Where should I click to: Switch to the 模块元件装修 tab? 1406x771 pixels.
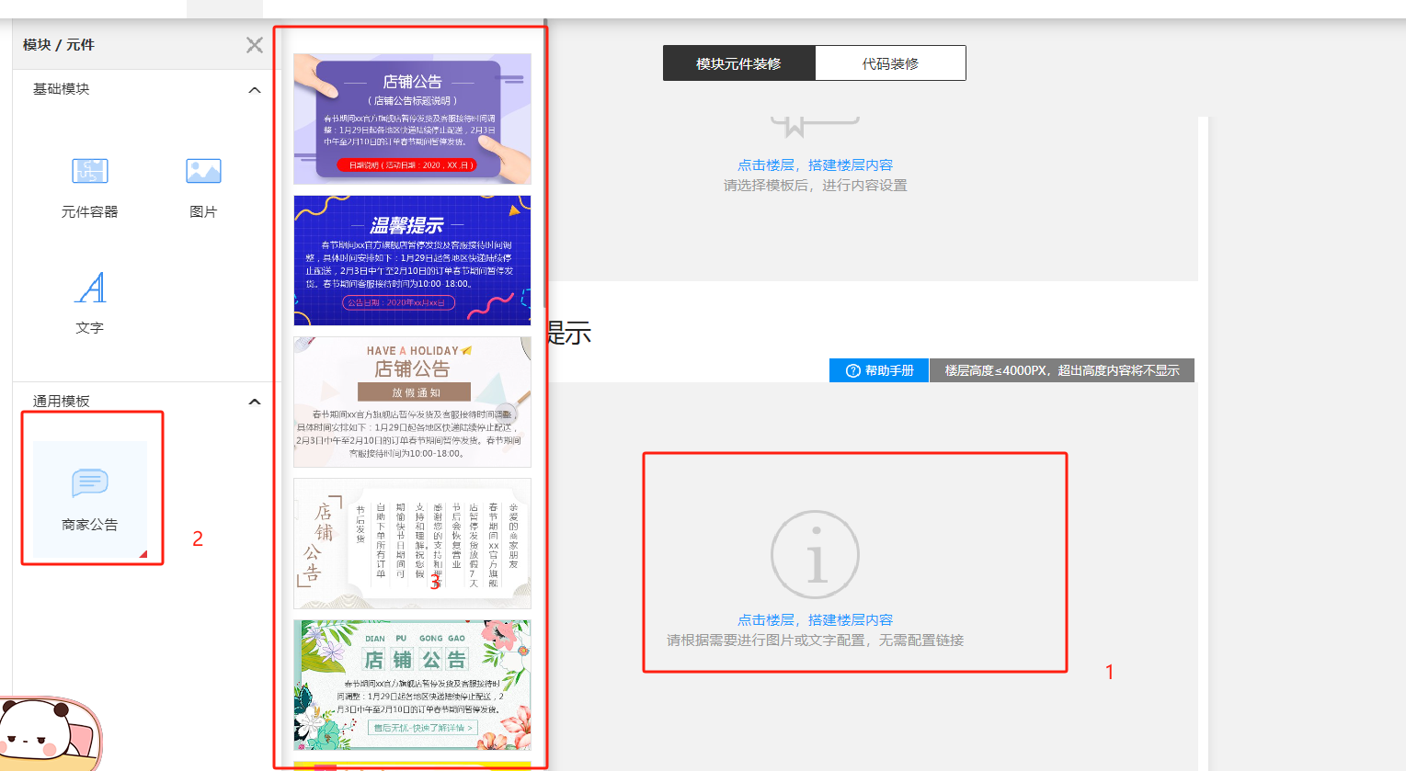click(738, 63)
